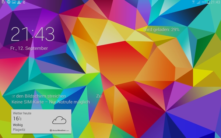Tap the Keine SIM-Karte emergency calls notice
221x138 pixels.
50,102
